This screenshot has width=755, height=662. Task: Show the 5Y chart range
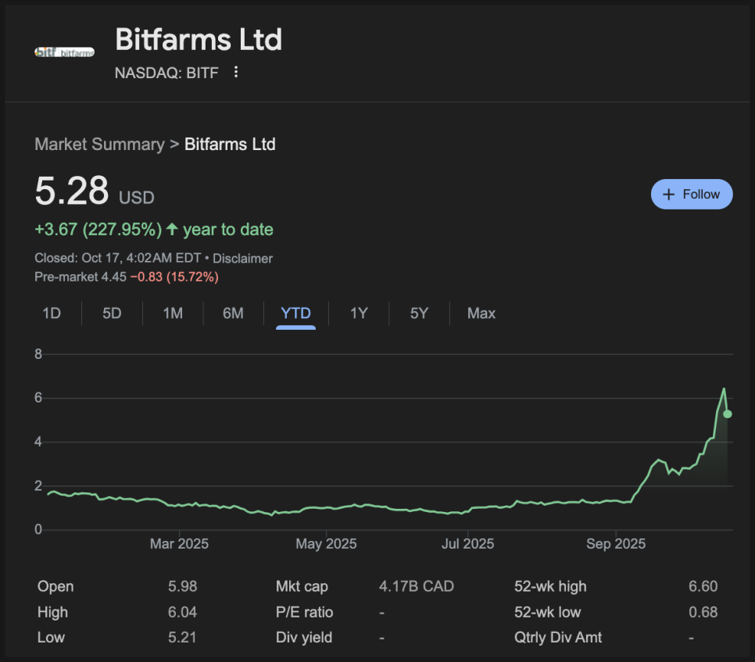[x=420, y=313]
